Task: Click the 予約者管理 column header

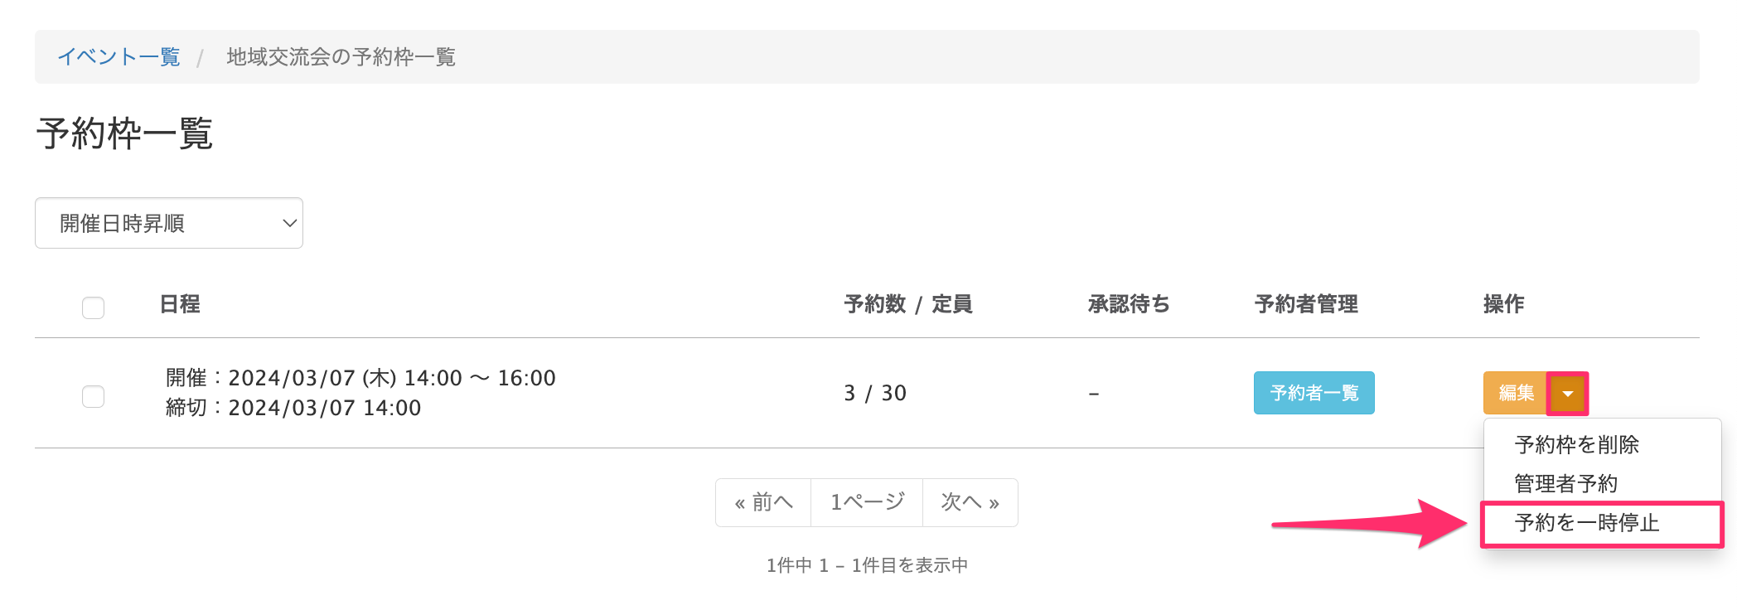Action: [x=1306, y=304]
